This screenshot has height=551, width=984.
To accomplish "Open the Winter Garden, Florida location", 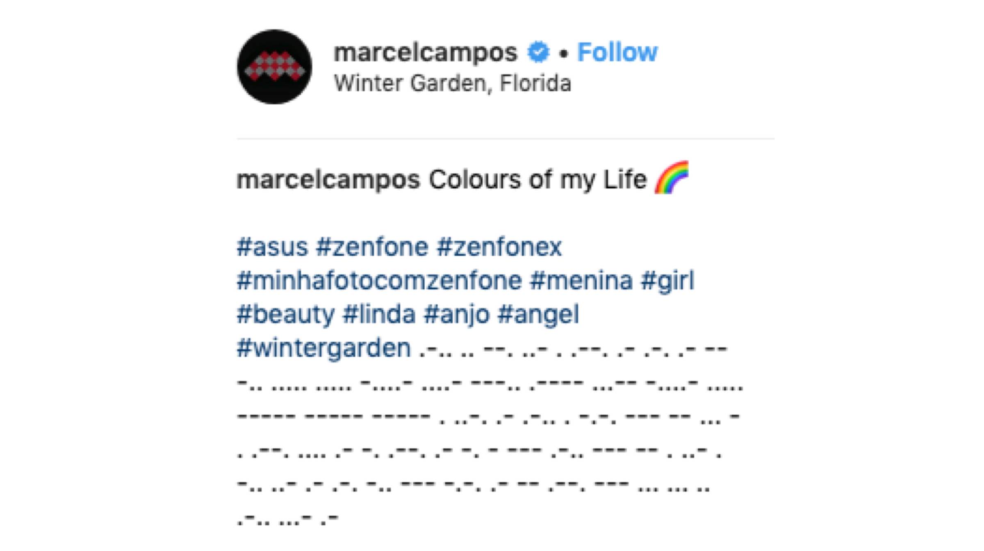I will pyautogui.click(x=452, y=83).
